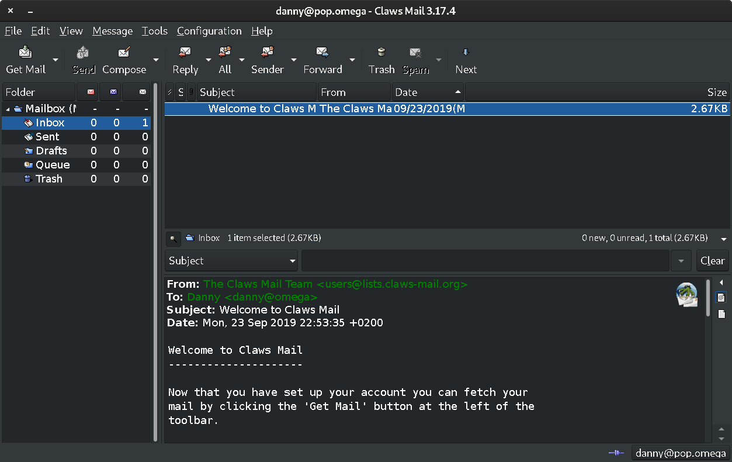
Task: Open the Configuration menu
Action: click(x=209, y=31)
